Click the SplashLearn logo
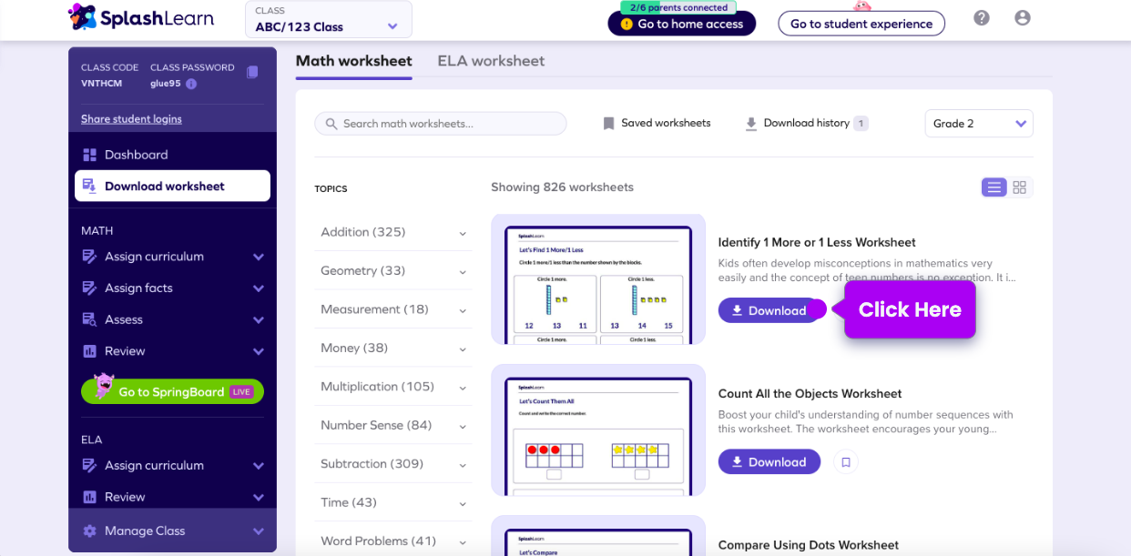Image resolution: width=1131 pixels, height=556 pixels. (141, 17)
